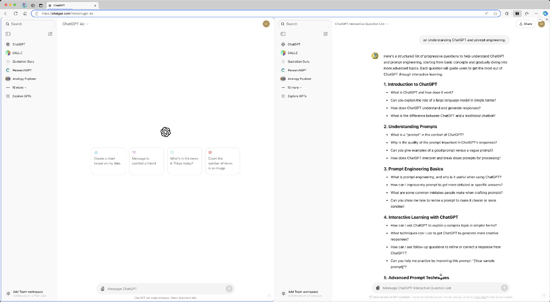Open the ChatGPT 4o model dropdown
The width and height of the screenshot is (550, 302).
tap(75, 24)
